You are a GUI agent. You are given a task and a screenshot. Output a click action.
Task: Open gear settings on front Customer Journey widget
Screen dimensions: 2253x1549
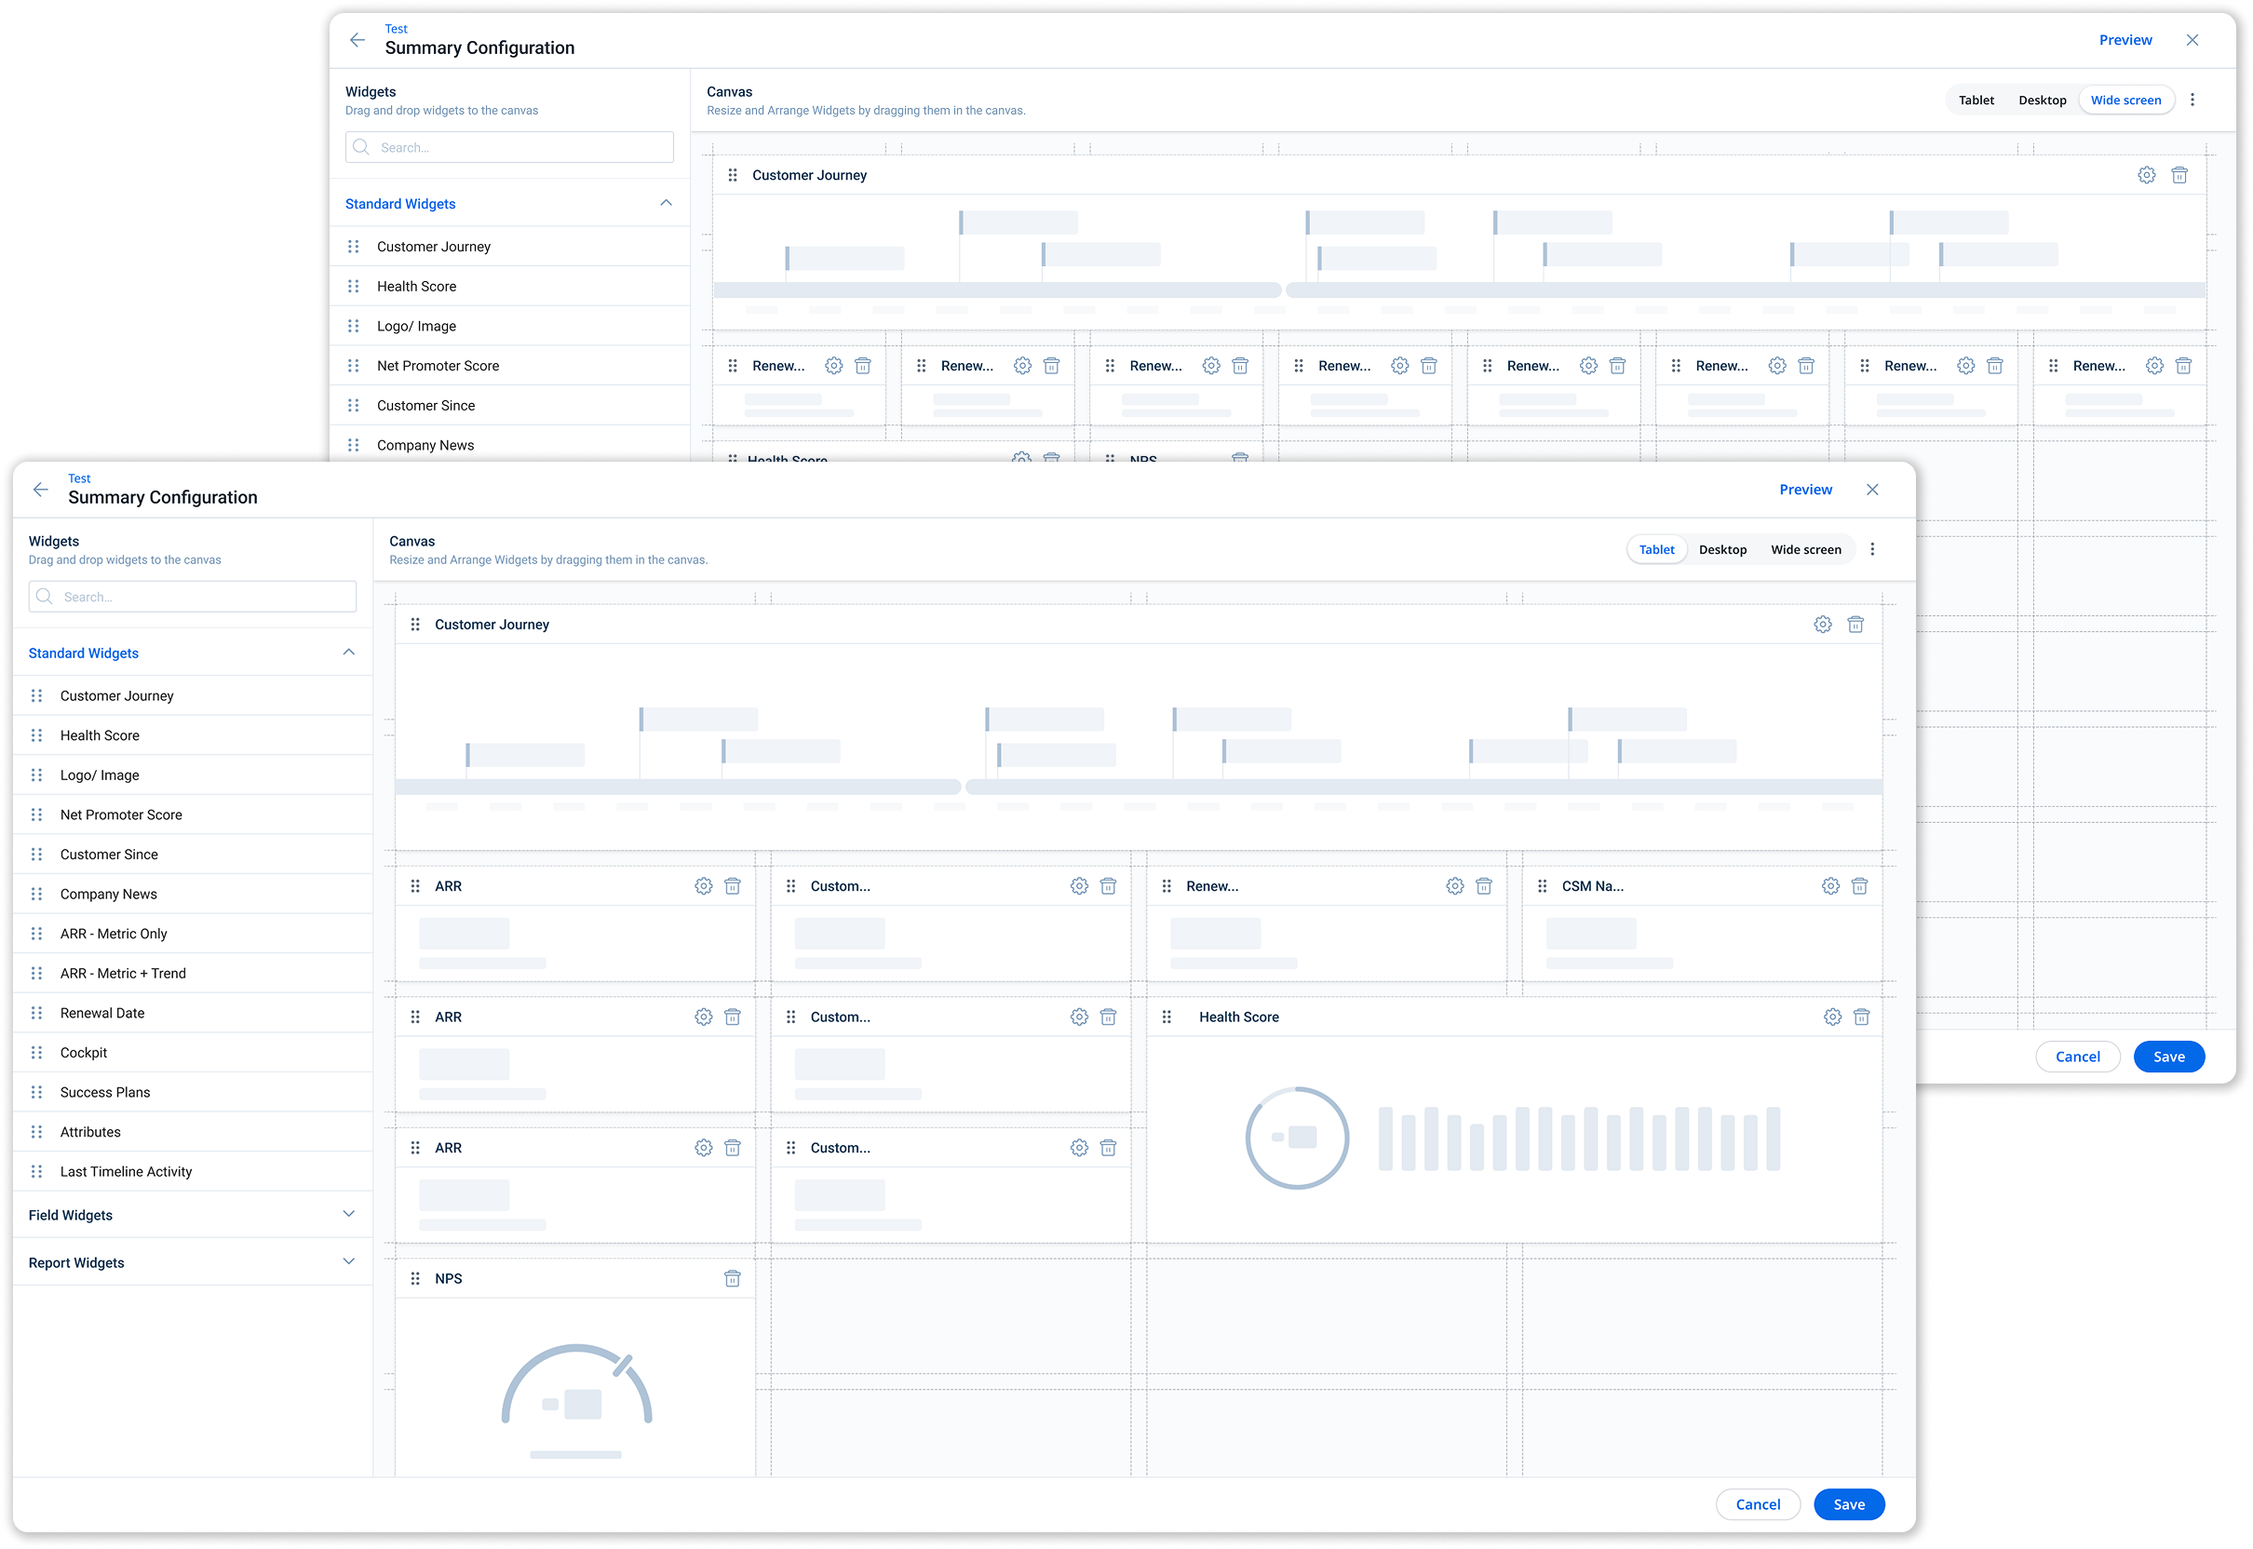point(1822,624)
